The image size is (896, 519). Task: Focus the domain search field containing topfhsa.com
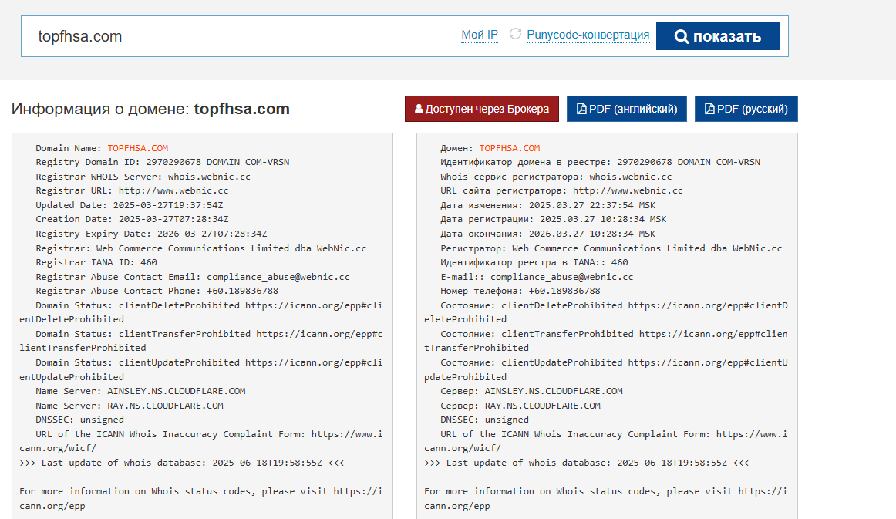(x=231, y=36)
